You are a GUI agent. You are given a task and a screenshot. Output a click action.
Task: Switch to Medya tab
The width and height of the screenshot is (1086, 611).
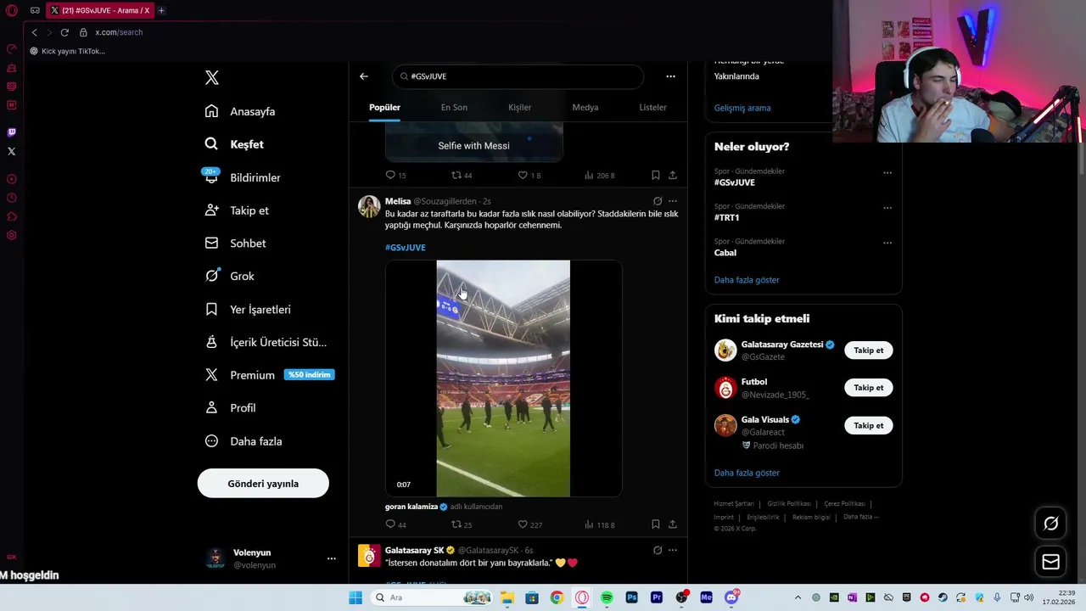coord(585,108)
